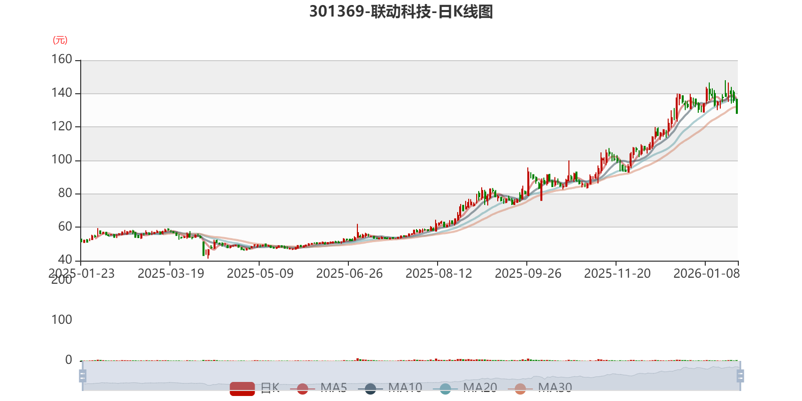Click the 2025-08-12 x-axis date label
This screenshot has width=802, height=401.
[439, 273]
